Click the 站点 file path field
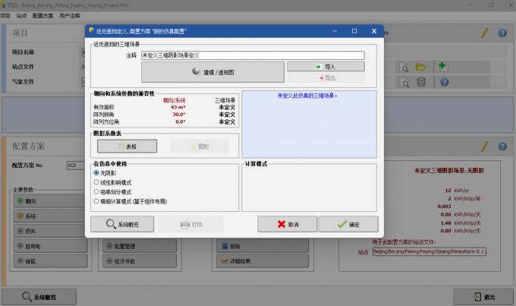516x306 pixels. tap(429, 251)
